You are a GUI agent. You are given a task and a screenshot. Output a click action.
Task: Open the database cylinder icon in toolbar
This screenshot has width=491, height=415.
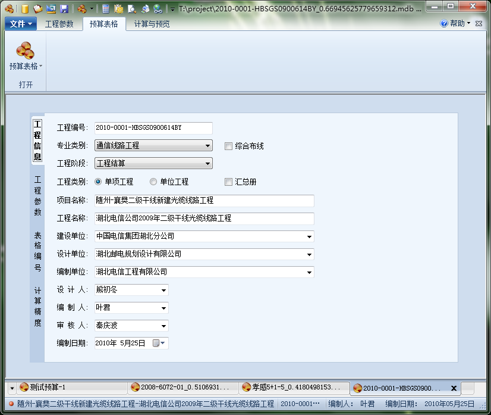(25, 8)
